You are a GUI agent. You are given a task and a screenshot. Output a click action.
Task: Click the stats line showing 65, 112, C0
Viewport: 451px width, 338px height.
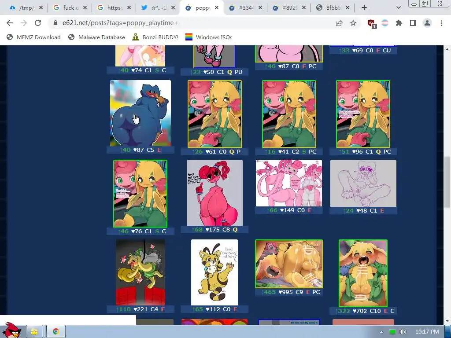[214, 309]
